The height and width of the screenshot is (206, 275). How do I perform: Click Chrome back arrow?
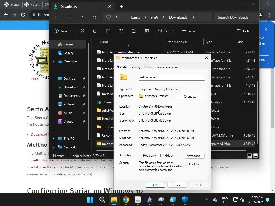pos(6,15)
